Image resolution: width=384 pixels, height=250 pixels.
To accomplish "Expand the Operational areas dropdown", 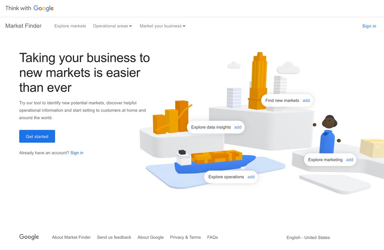I will pyautogui.click(x=112, y=26).
